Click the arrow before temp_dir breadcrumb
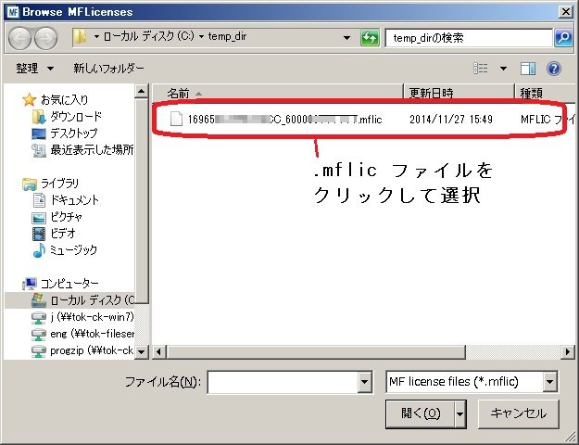The image size is (579, 445). (x=201, y=36)
